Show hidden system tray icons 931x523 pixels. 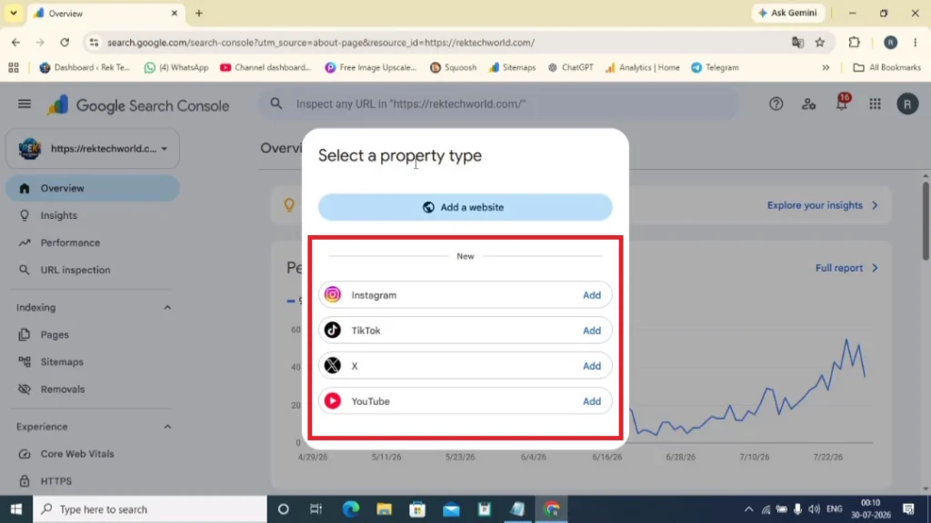point(748,509)
